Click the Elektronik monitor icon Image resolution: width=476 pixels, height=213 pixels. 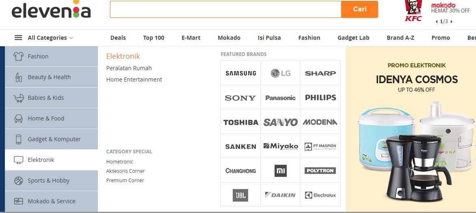(x=19, y=160)
